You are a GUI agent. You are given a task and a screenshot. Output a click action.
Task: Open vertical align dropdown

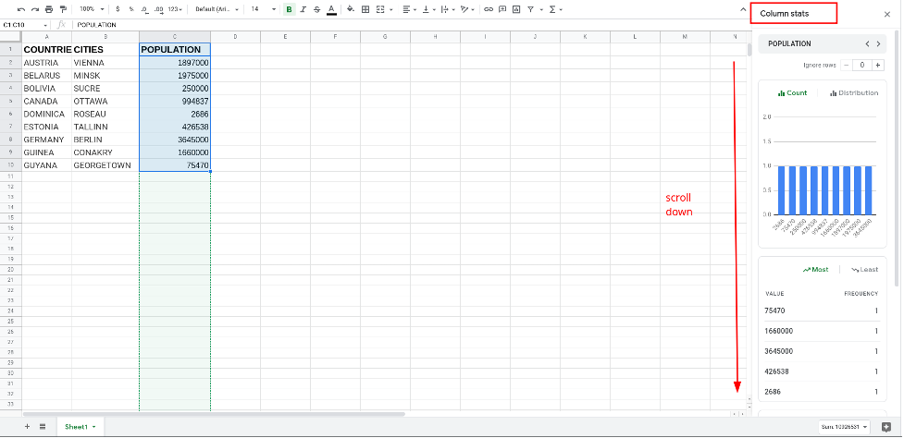point(428,9)
